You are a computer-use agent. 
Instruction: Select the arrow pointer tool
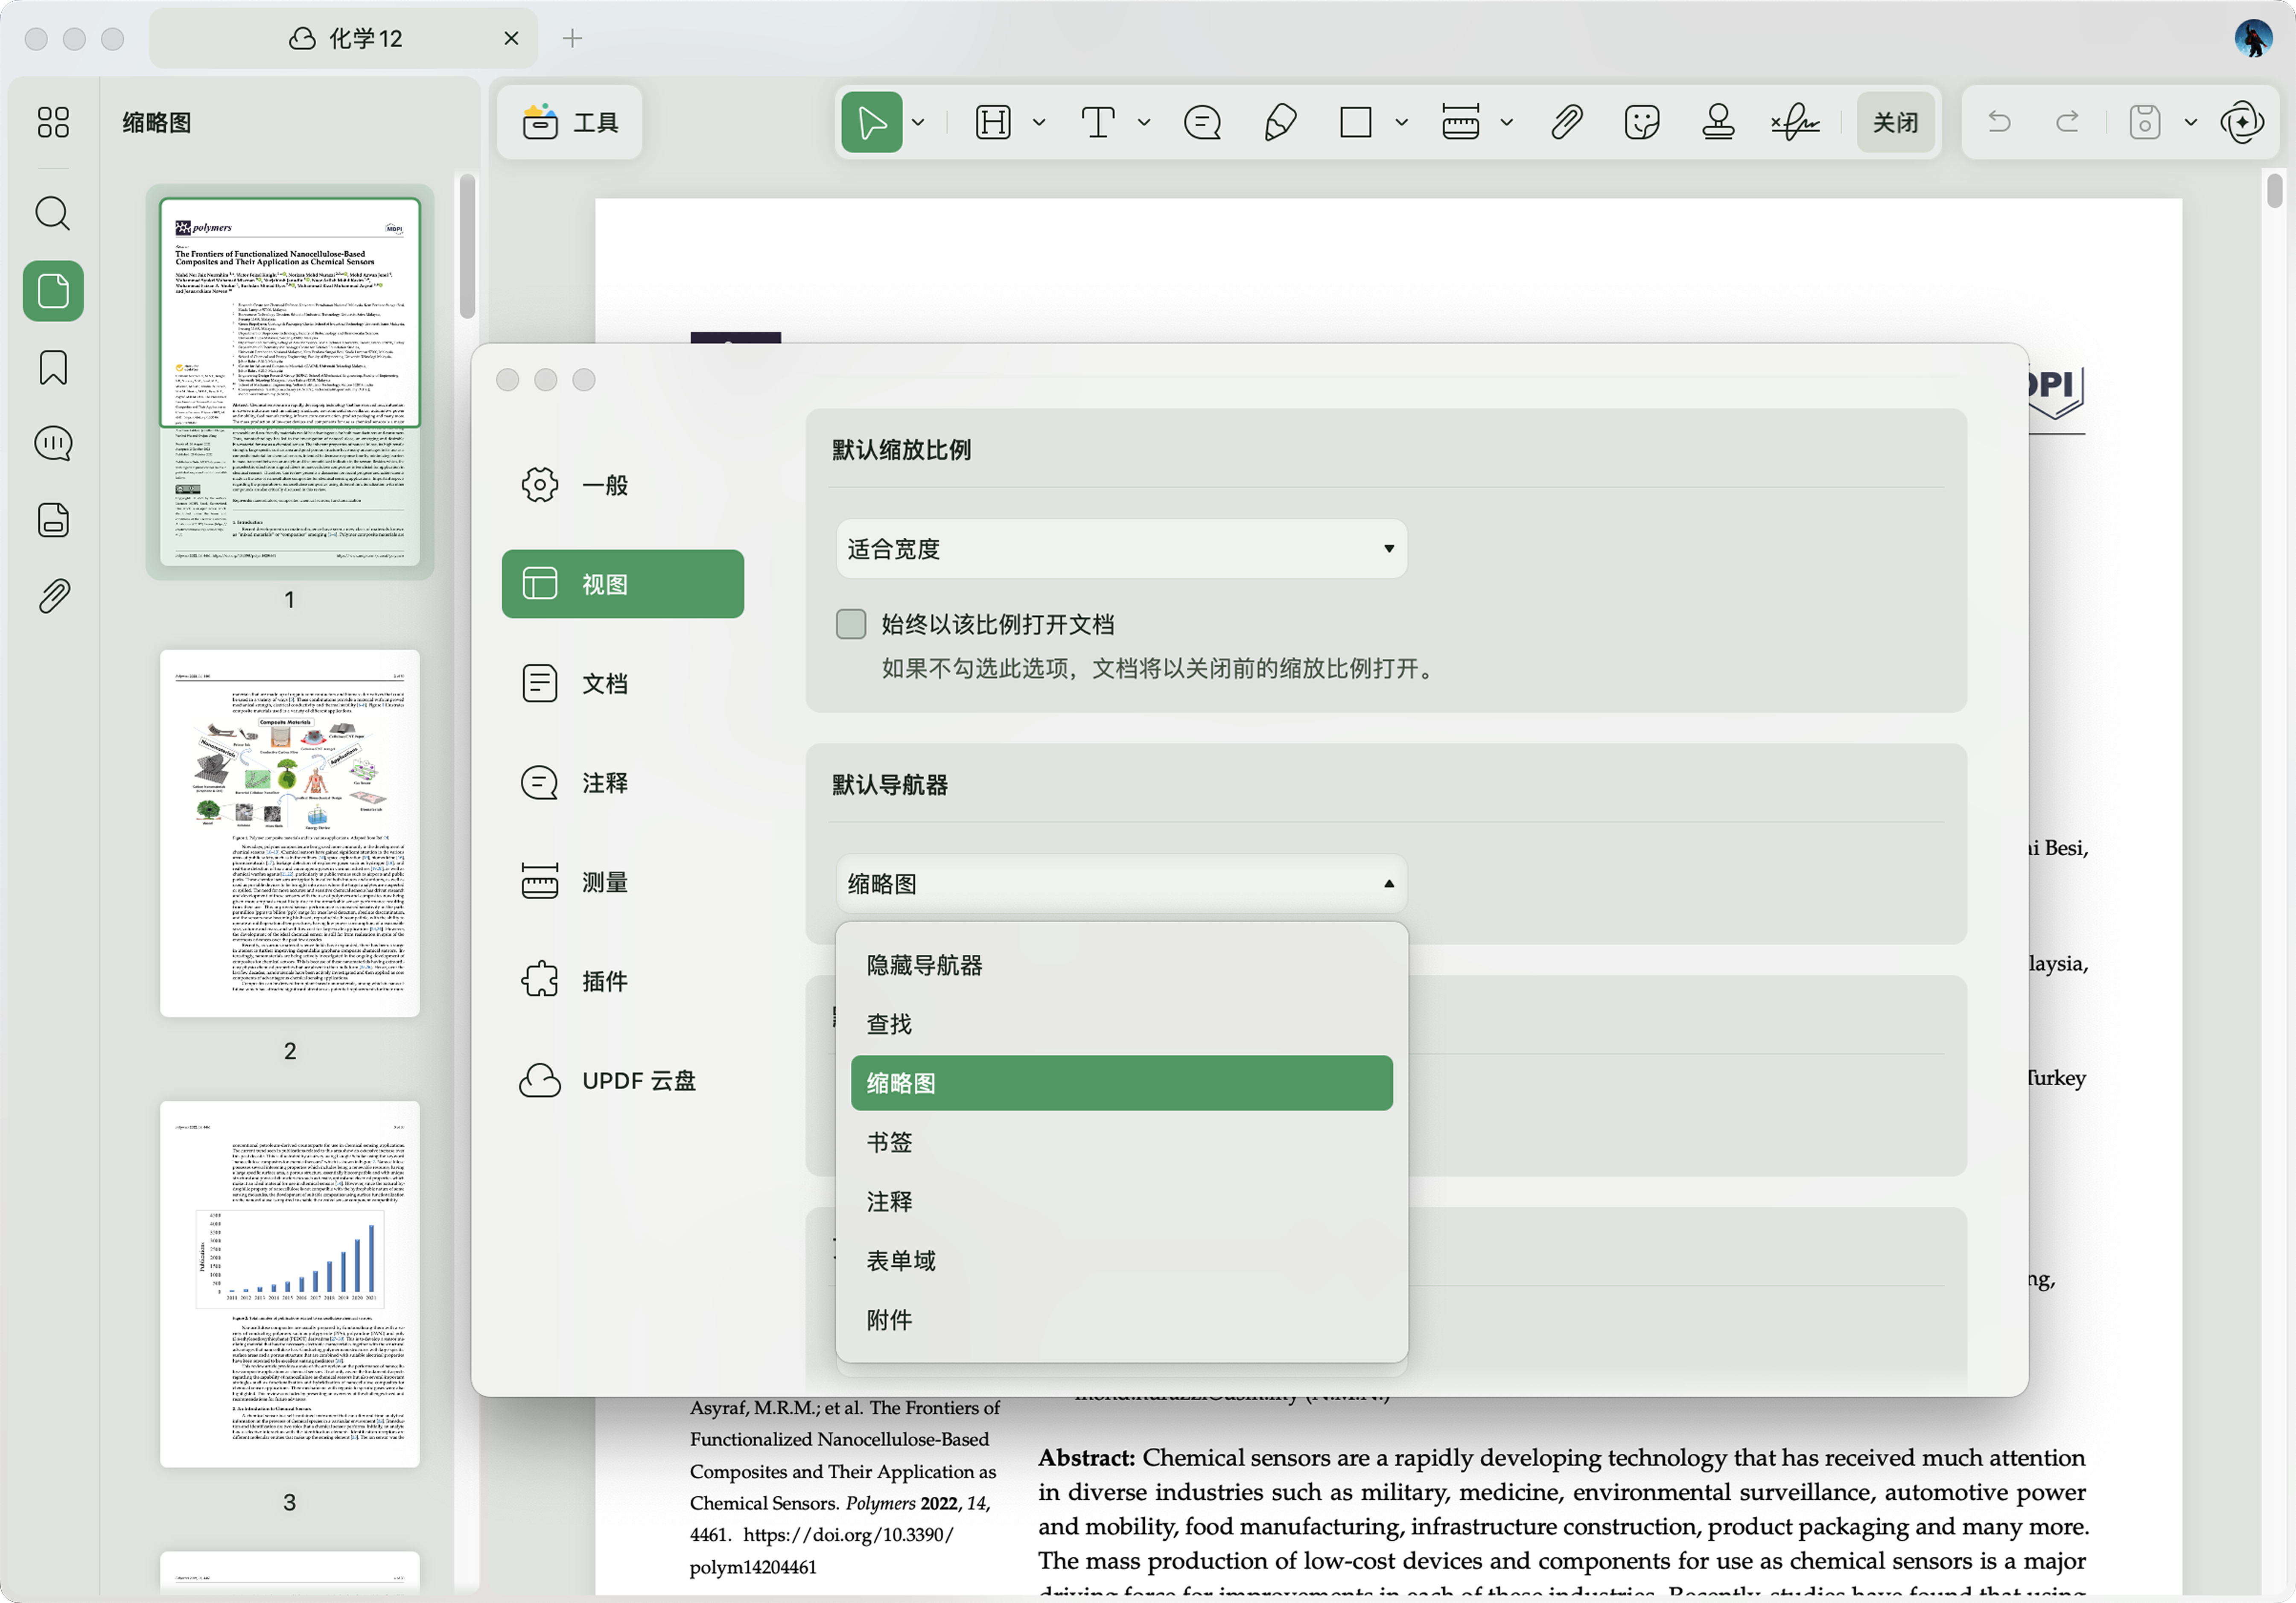point(871,122)
